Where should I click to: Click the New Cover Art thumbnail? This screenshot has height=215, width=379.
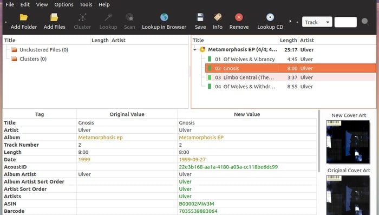point(348,142)
